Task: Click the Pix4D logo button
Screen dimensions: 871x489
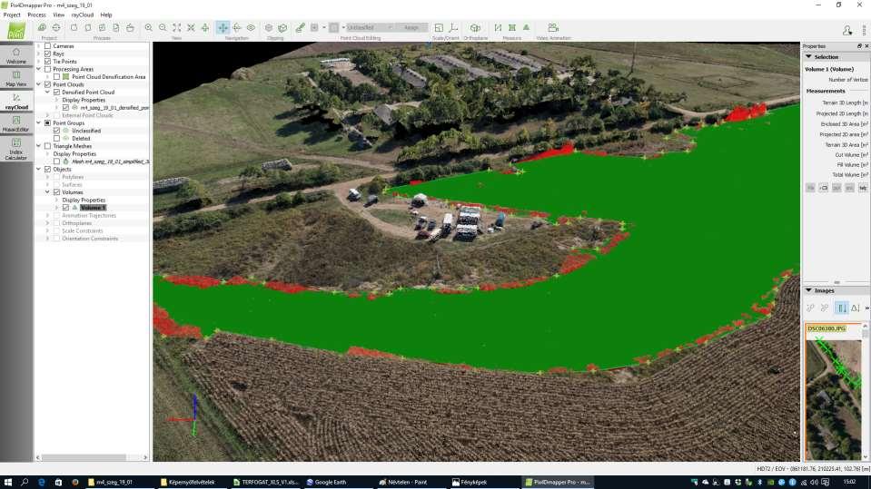Action: [16, 31]
